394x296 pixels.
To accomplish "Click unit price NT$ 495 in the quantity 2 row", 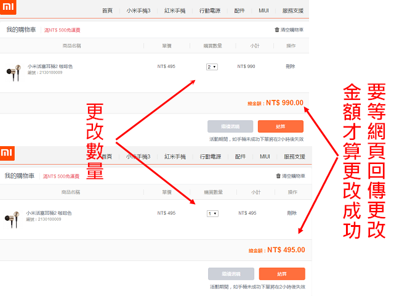I will point(166,67).
